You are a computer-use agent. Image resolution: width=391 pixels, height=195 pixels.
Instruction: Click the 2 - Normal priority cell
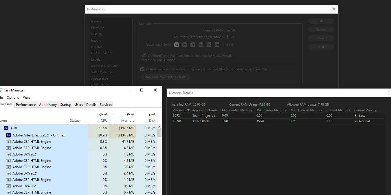(x=362, y=121)
